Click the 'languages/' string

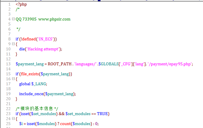coord(85,64)
